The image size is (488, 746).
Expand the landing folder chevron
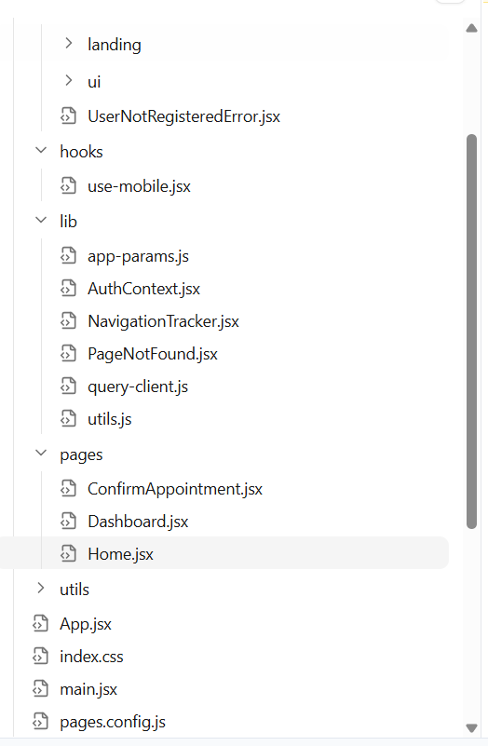69,43
